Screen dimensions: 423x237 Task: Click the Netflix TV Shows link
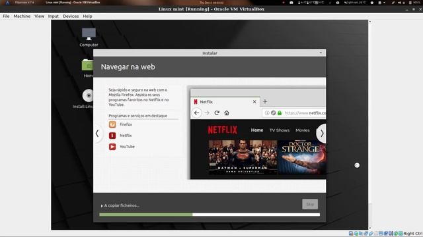click(x=279, y=130)
